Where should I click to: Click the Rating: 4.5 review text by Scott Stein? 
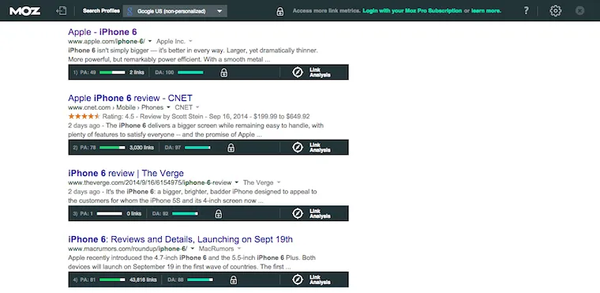pos(206,116)
